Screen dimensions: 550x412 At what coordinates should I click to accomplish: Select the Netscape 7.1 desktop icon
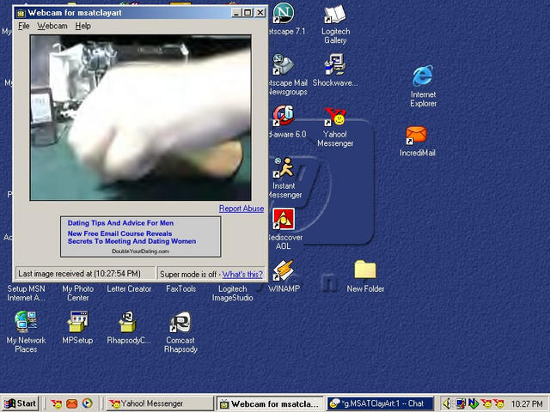284,14
